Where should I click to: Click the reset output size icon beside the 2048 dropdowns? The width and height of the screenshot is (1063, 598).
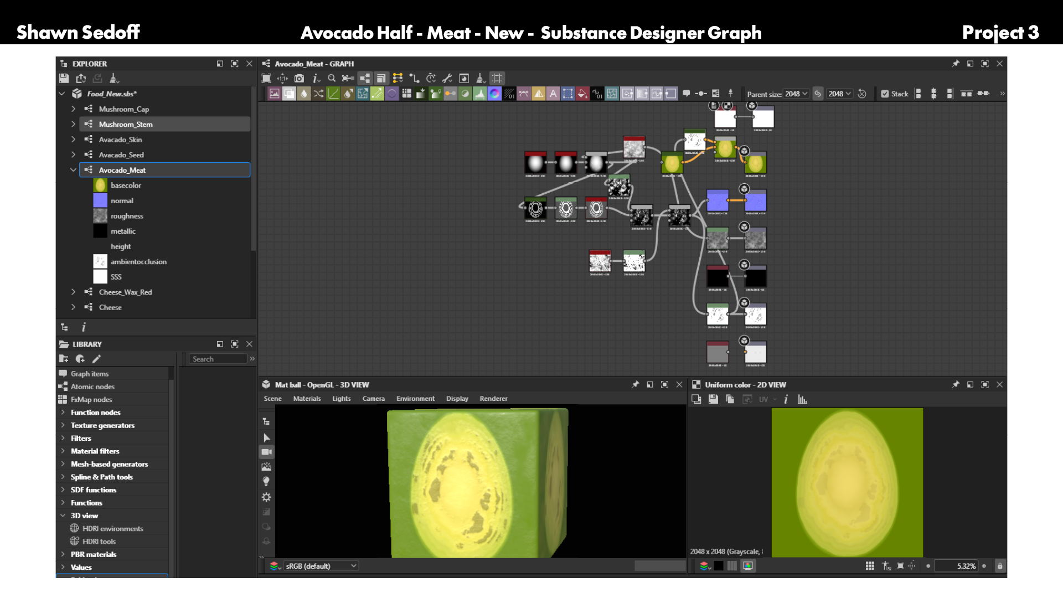862,94
